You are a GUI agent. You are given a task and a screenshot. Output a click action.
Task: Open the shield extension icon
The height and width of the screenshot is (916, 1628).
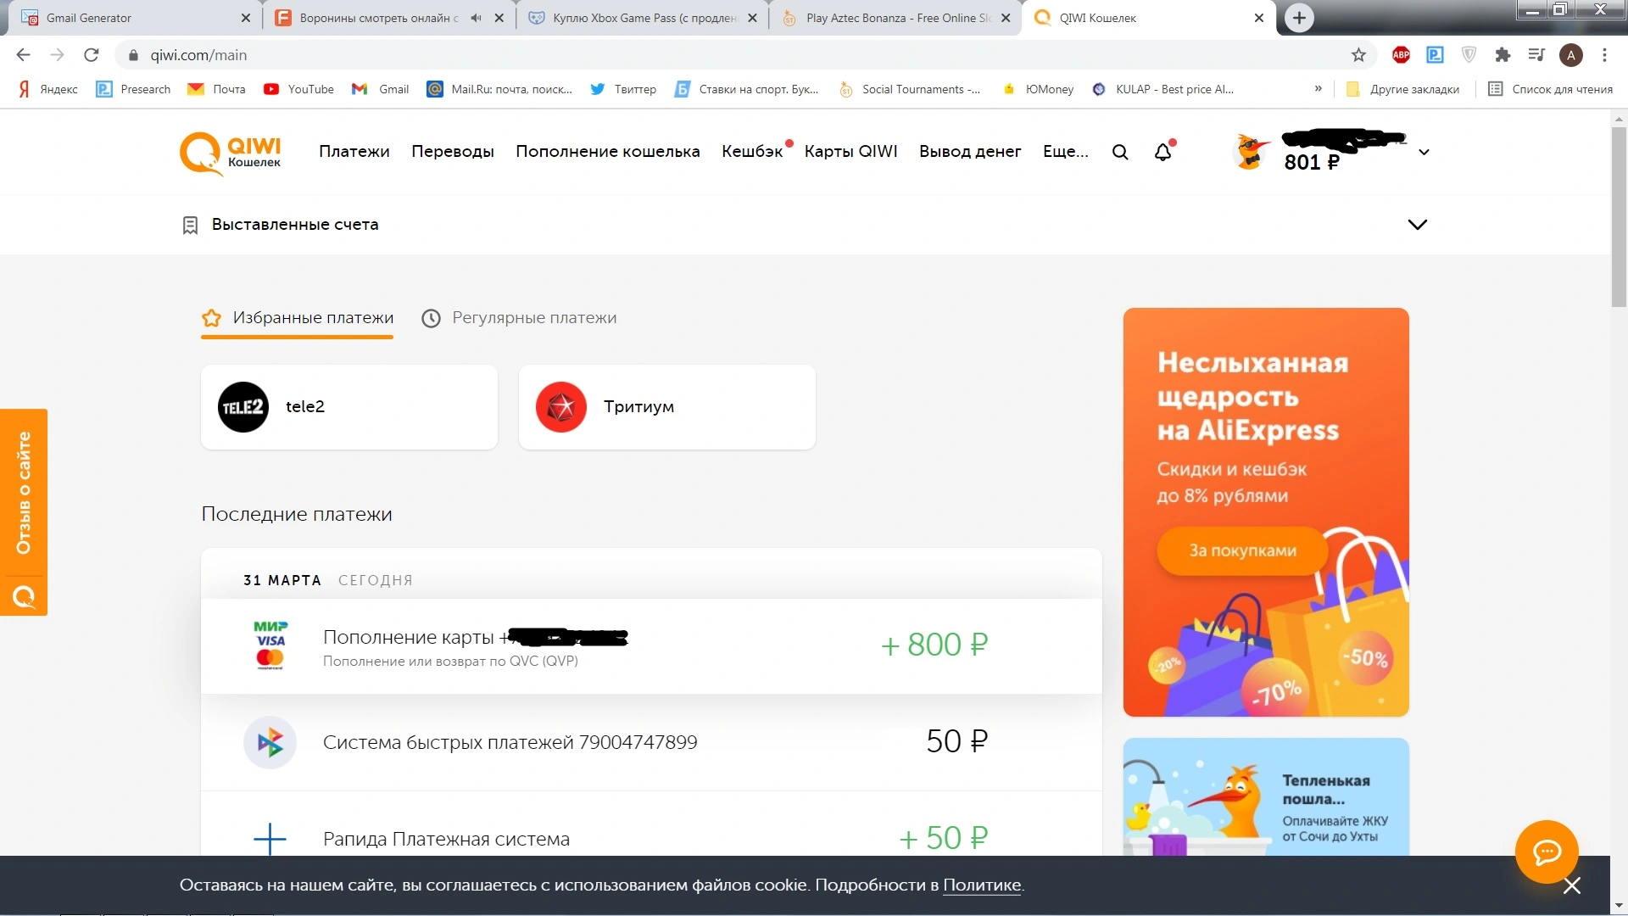pos(1469,55)
